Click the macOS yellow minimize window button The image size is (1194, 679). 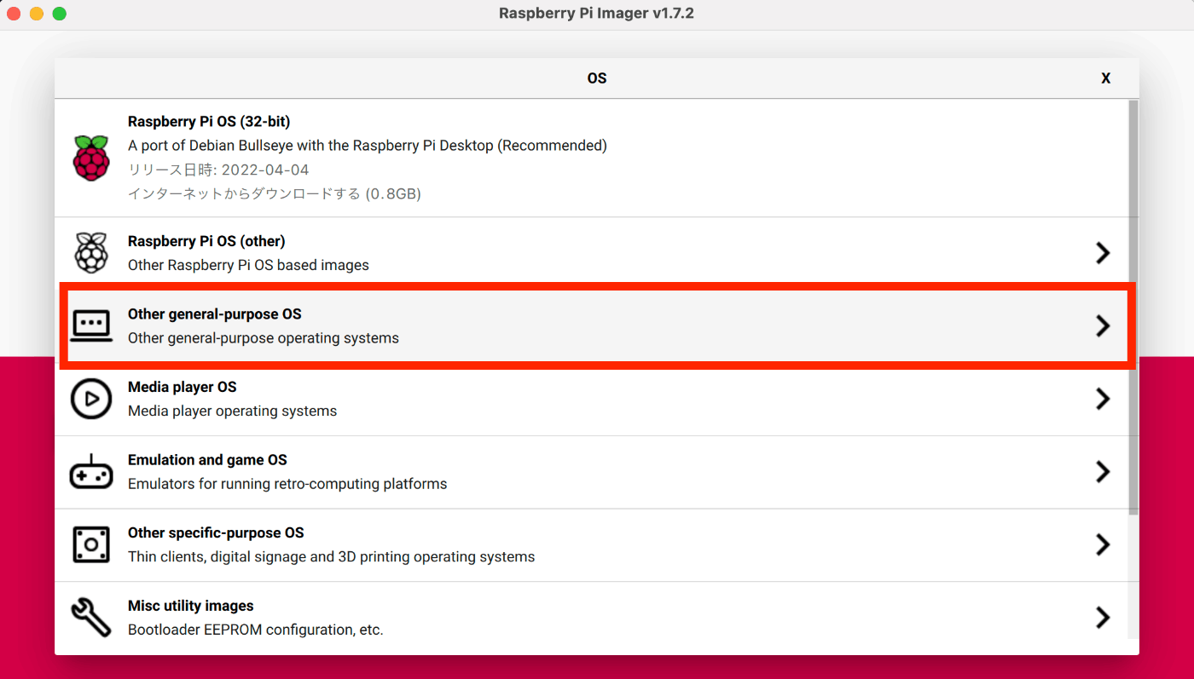[37, 14]
